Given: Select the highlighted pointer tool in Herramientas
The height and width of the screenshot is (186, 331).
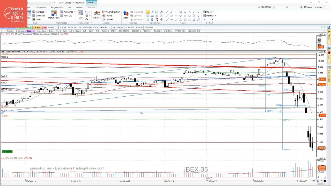Looking at the screenshot, I should point(148,12).
